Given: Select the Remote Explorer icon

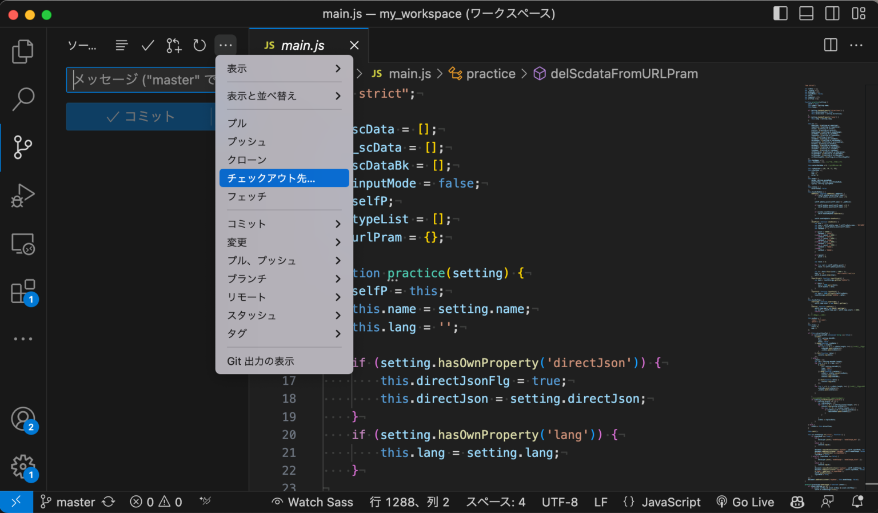Looking at the screenshot, I should click(23, 244).
